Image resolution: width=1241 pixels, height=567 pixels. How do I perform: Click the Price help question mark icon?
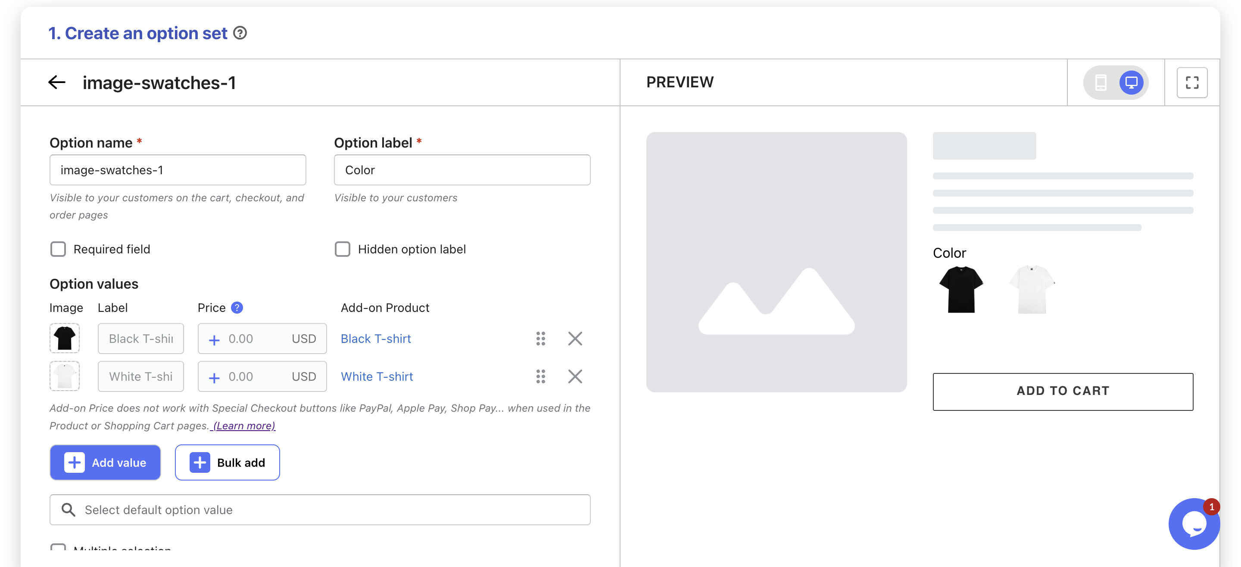(237, 308)
